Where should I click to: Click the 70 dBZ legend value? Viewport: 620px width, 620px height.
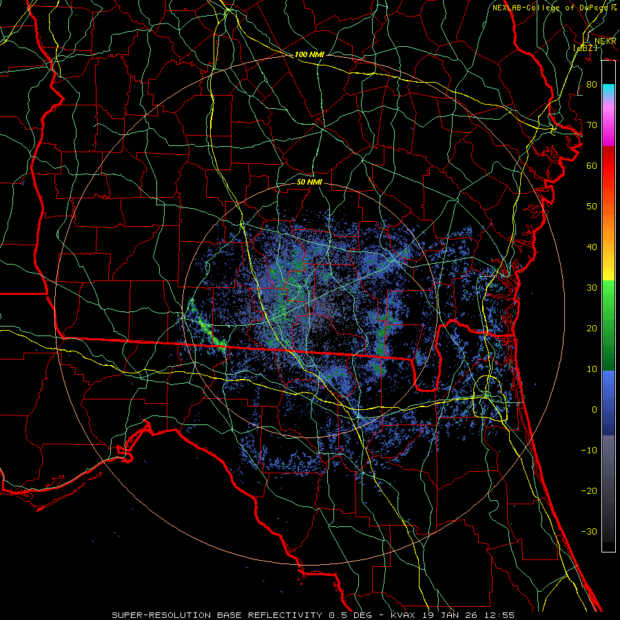[592, 125]
